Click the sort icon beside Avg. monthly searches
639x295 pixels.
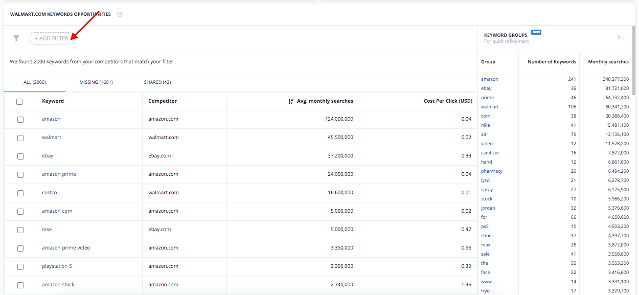pos(291,101)
